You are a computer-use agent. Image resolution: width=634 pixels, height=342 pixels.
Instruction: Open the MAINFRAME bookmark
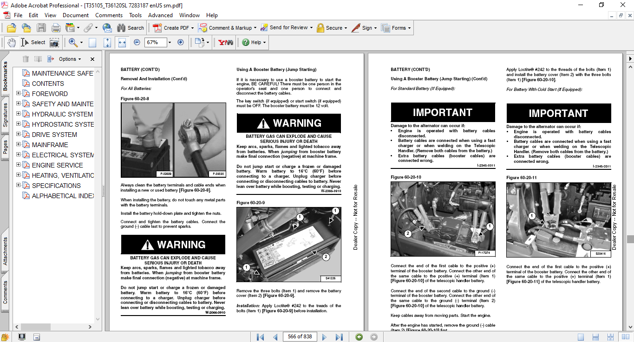50,145
